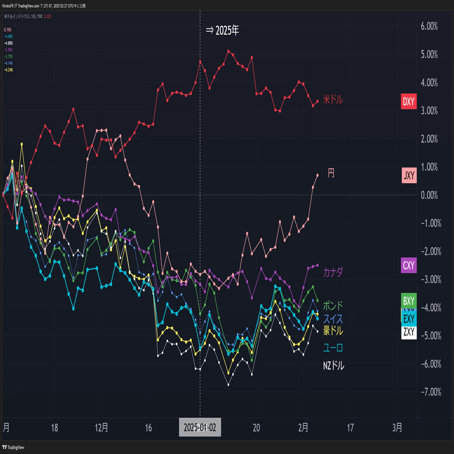Click the 3.00% label on the price axis
The width and height of the screenshot is (454, 454).
coord(429,111)
